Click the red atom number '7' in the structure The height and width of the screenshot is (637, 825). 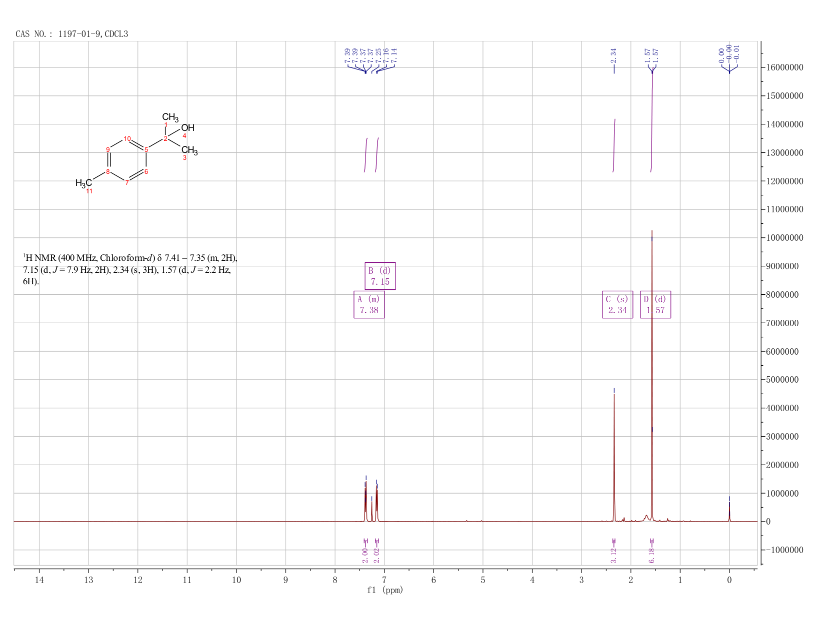pos(127,183)
